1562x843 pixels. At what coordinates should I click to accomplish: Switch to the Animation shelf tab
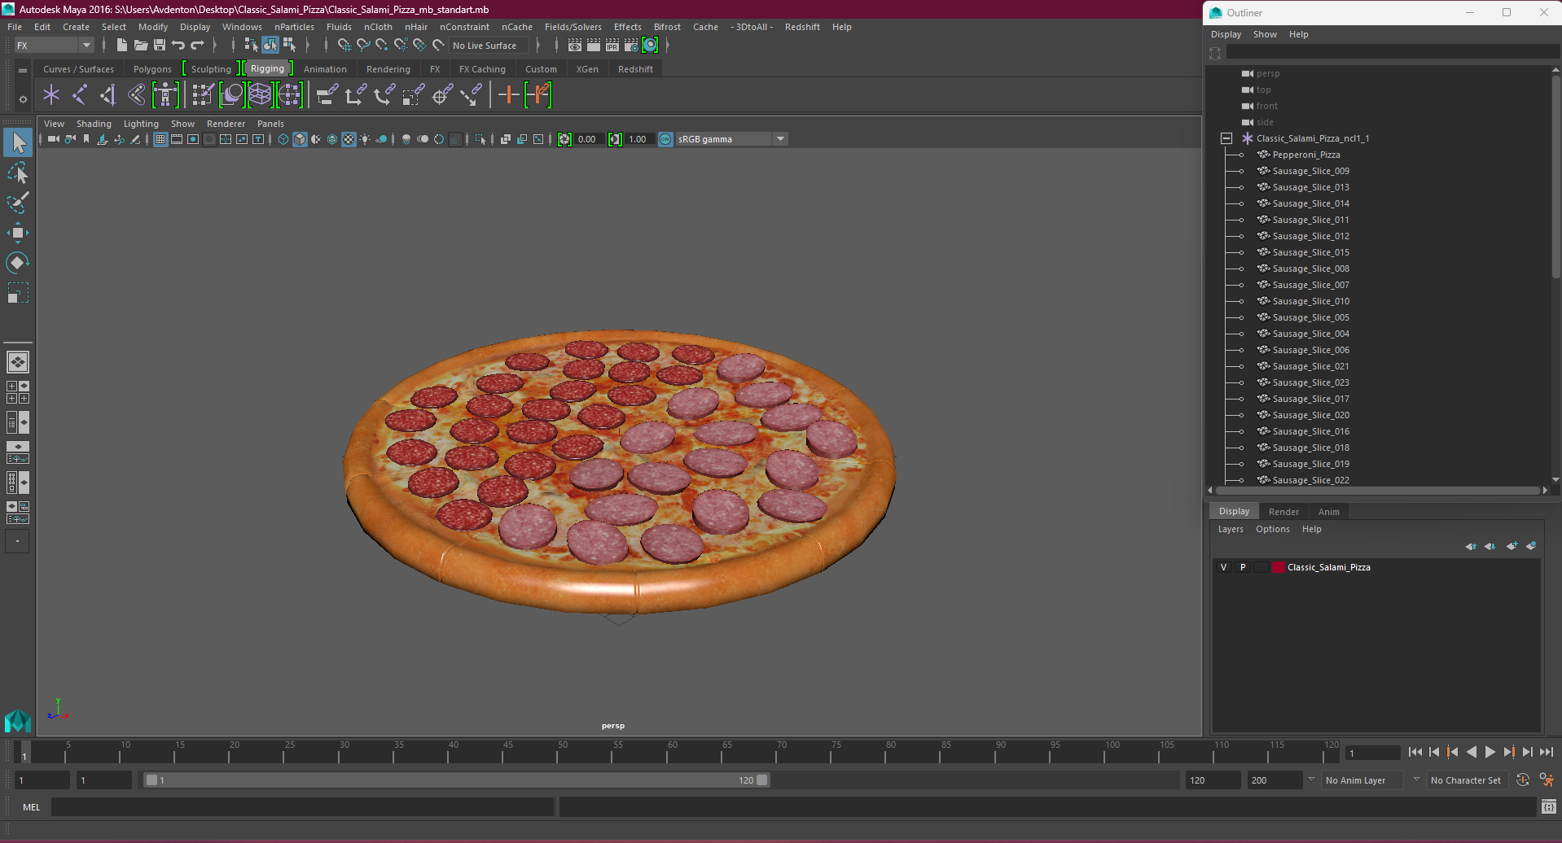tap(325, 69)
